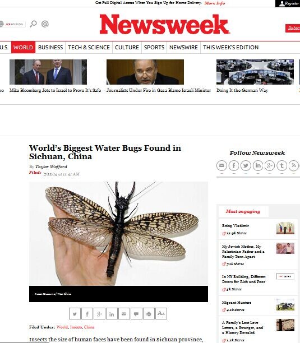The image size is (300, 343).
Task: Open comments with speech bubble icon
Action: 136,314
